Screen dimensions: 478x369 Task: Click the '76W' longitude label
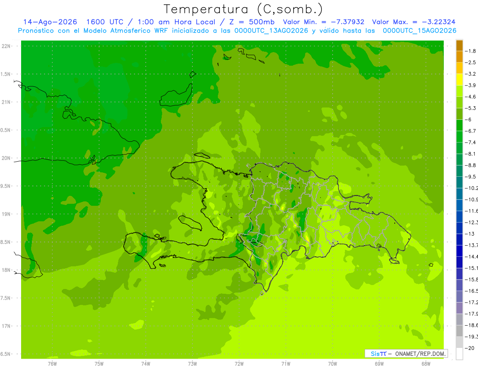pyautogui.click(x=52, y=364)
